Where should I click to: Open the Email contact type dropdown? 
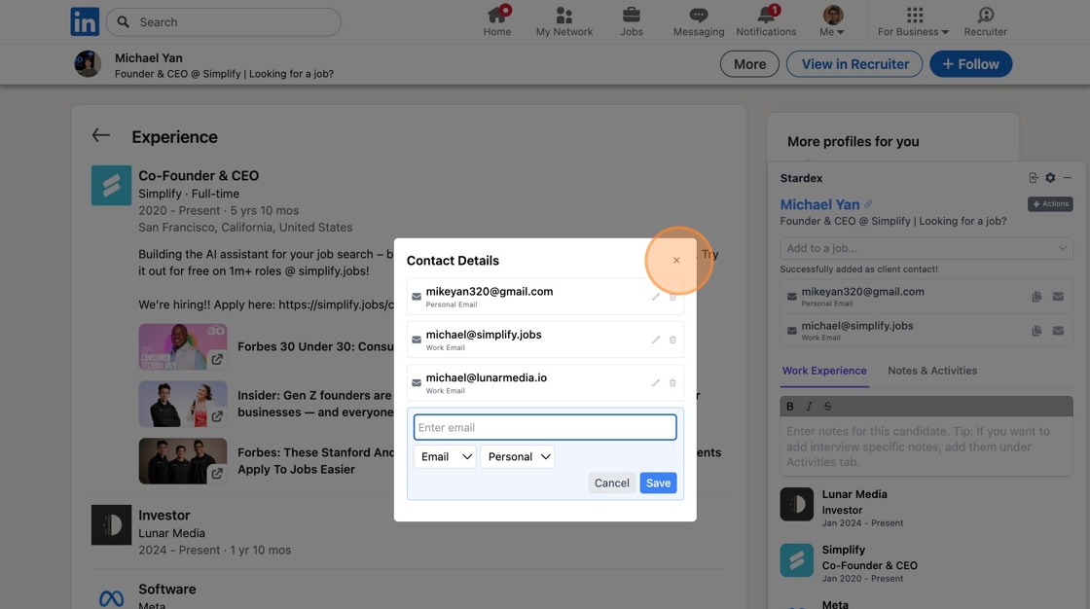(x=445, y=457)
